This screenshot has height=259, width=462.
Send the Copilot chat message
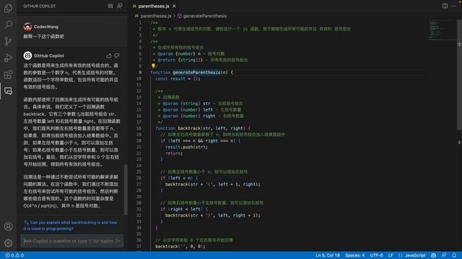click(118, 241)
